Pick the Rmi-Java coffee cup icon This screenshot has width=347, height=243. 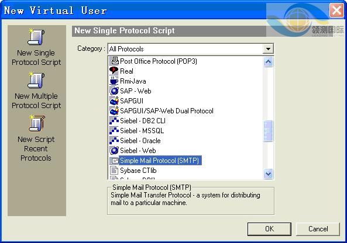tap(114, 81)
